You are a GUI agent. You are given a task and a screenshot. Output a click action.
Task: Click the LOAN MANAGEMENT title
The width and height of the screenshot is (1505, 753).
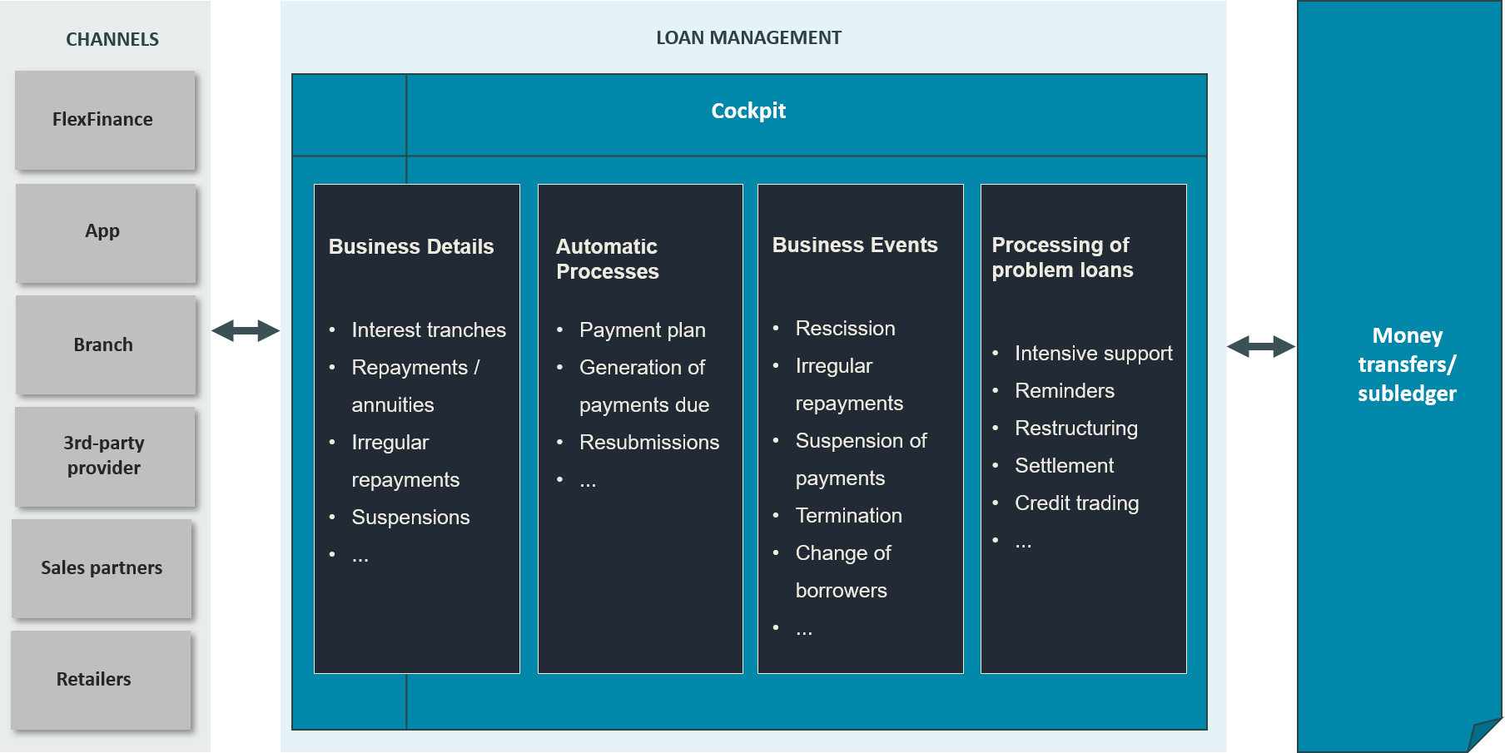748,38
